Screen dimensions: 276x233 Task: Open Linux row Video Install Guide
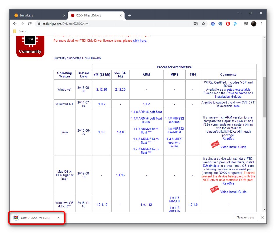click(x=233, y=147)
